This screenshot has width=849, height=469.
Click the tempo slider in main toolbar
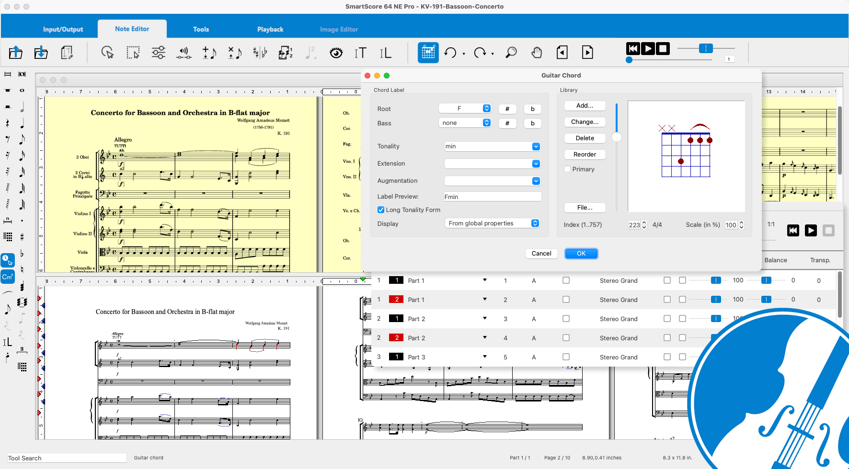pos(706,48)
